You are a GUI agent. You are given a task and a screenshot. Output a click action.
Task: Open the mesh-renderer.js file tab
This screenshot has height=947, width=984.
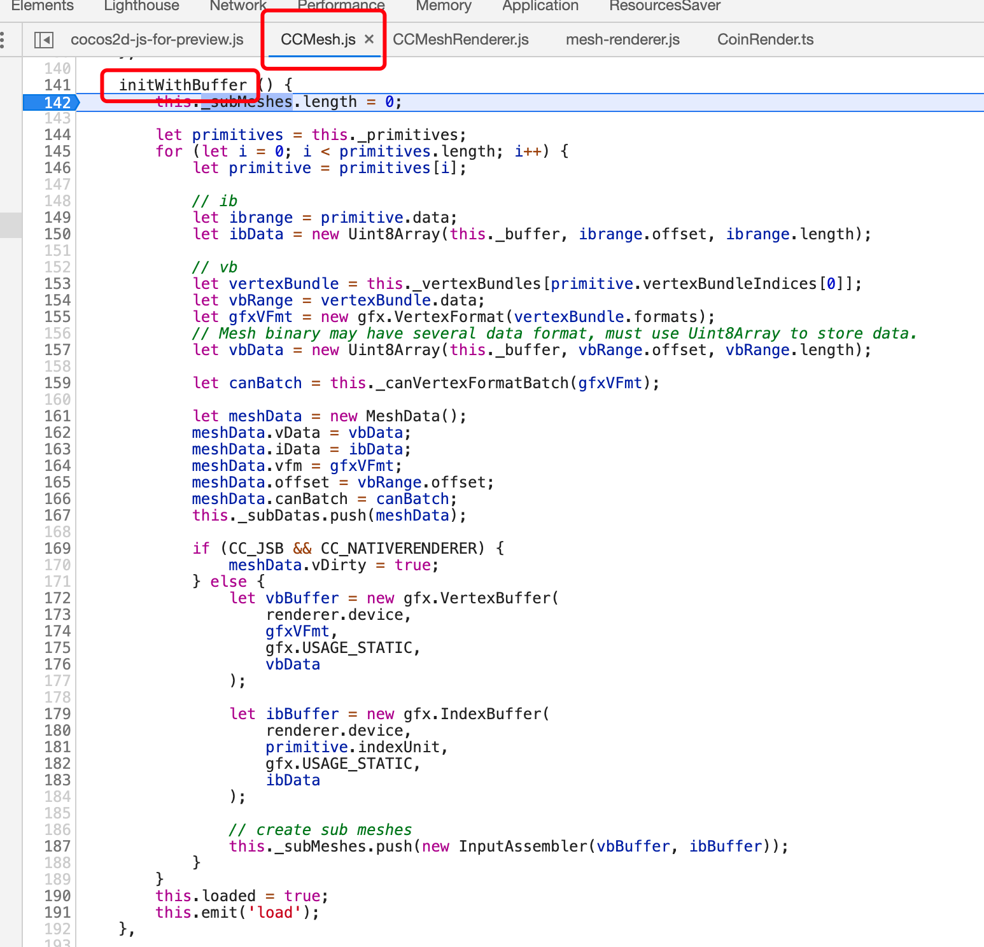[x=622, y=39]
